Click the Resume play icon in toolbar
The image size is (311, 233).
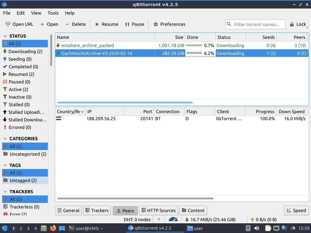click(x=97, y=24)
